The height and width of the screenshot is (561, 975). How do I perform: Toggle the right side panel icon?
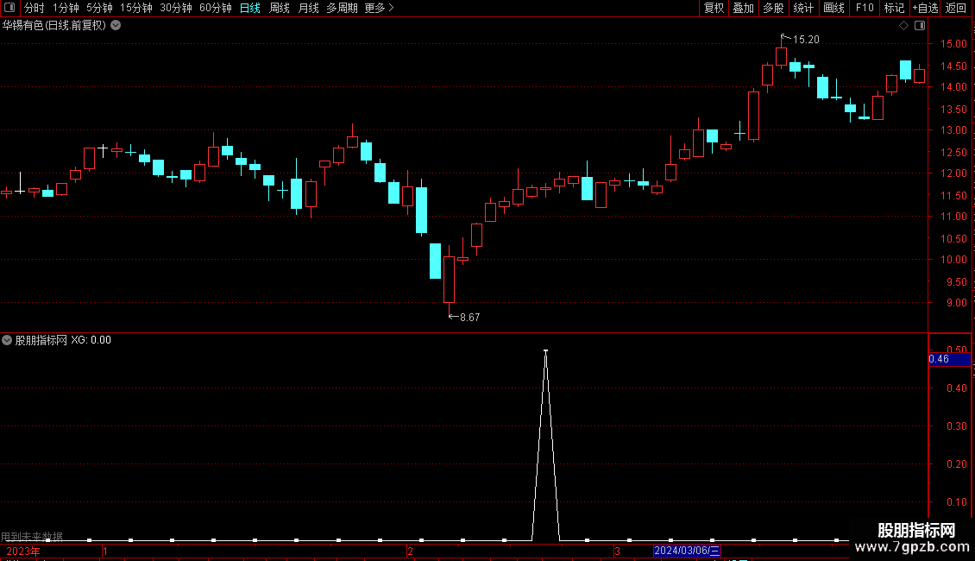pyautogui.click(x=920, y=26)
